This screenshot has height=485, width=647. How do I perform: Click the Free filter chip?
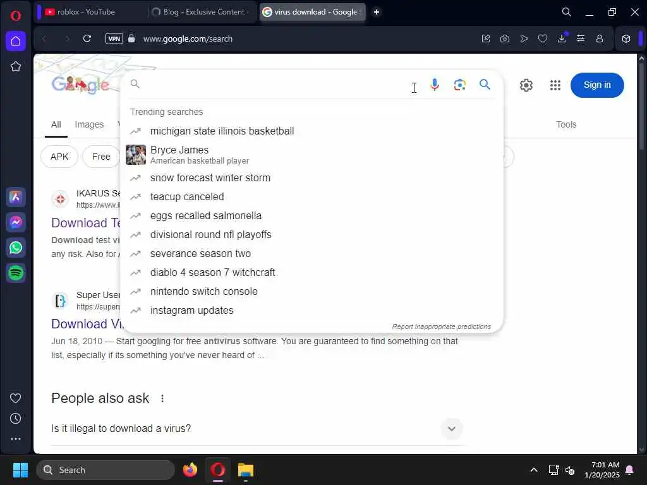point(101,157)
